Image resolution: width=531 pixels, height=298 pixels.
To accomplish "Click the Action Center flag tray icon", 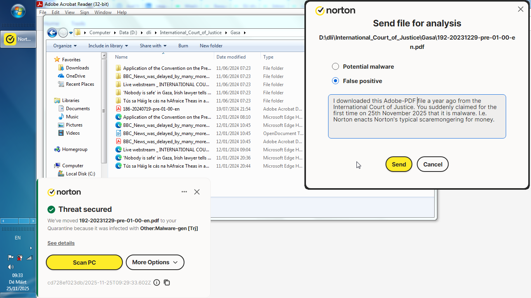I will pos(11,257).
